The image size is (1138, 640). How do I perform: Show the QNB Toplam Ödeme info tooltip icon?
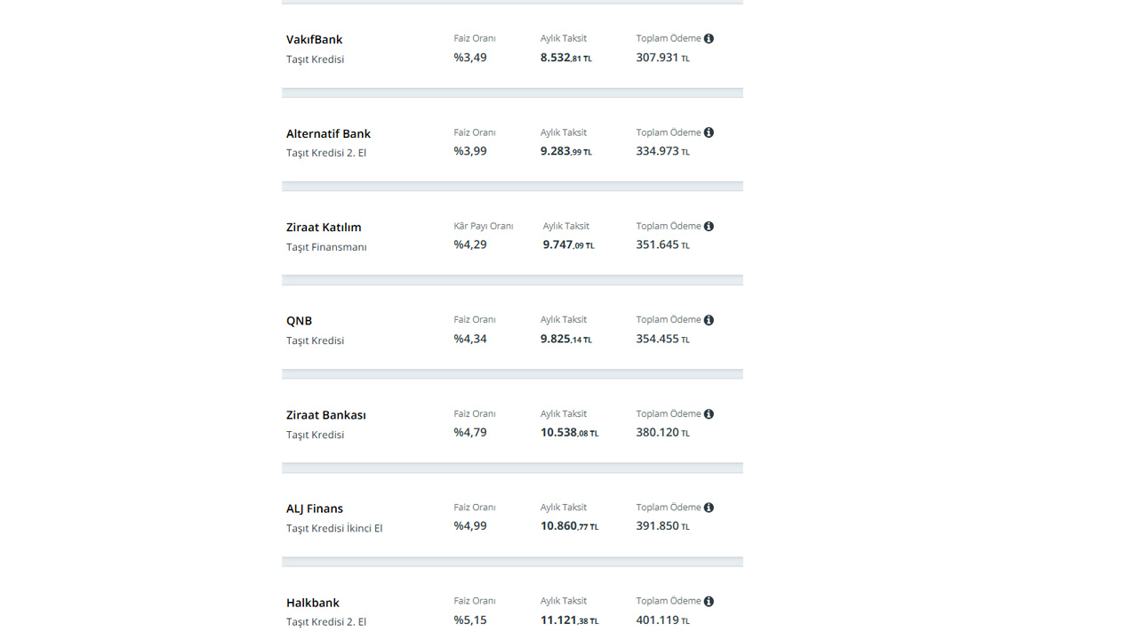tap(709, 320)
